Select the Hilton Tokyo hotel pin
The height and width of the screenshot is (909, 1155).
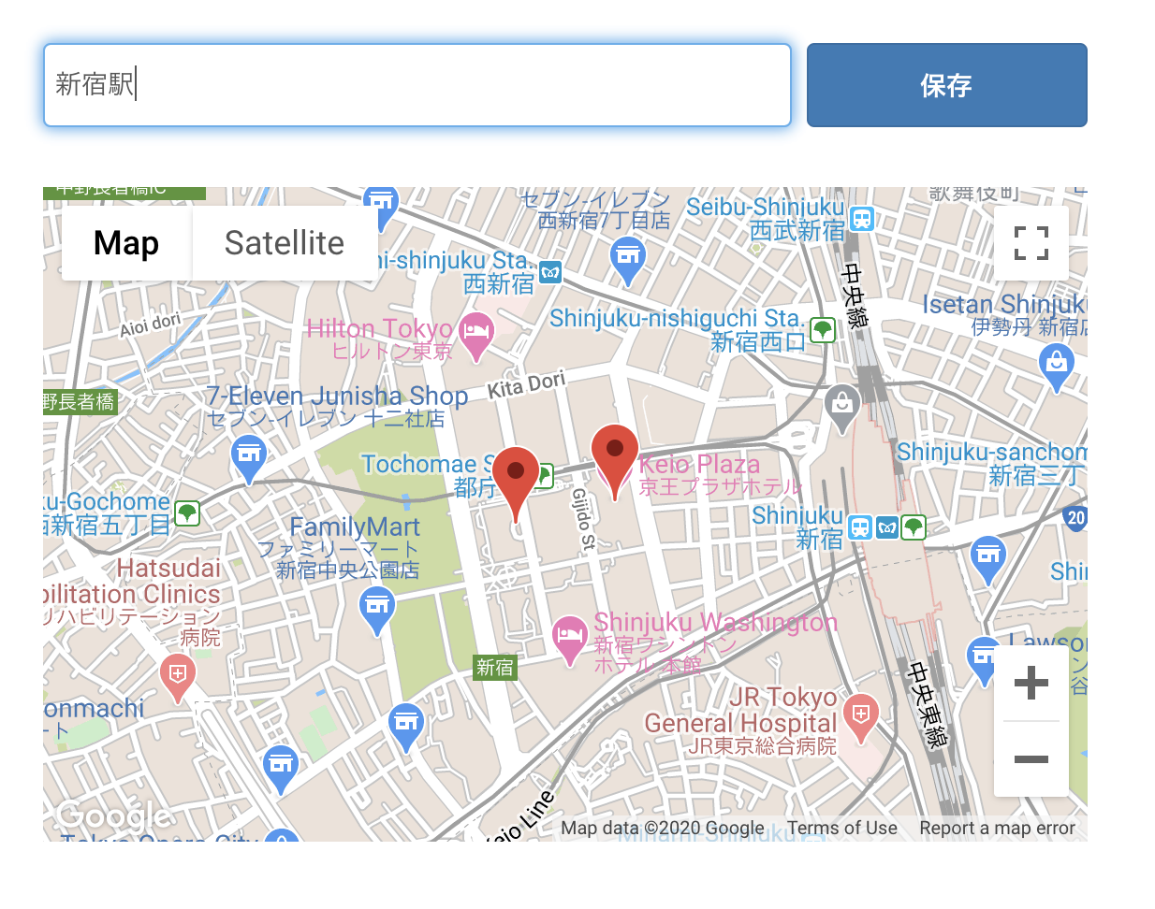click(476, 336)
